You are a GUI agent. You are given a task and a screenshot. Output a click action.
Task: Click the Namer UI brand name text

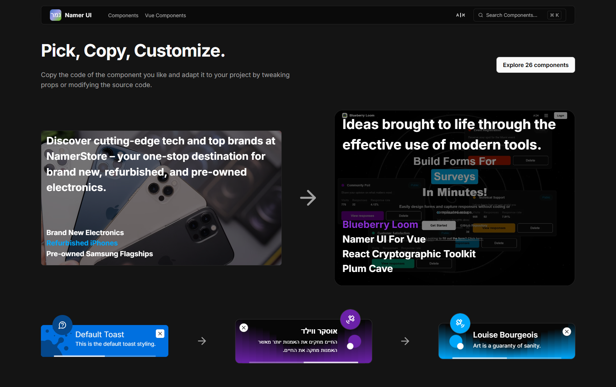pyautogui.click(x=78, y=15)
